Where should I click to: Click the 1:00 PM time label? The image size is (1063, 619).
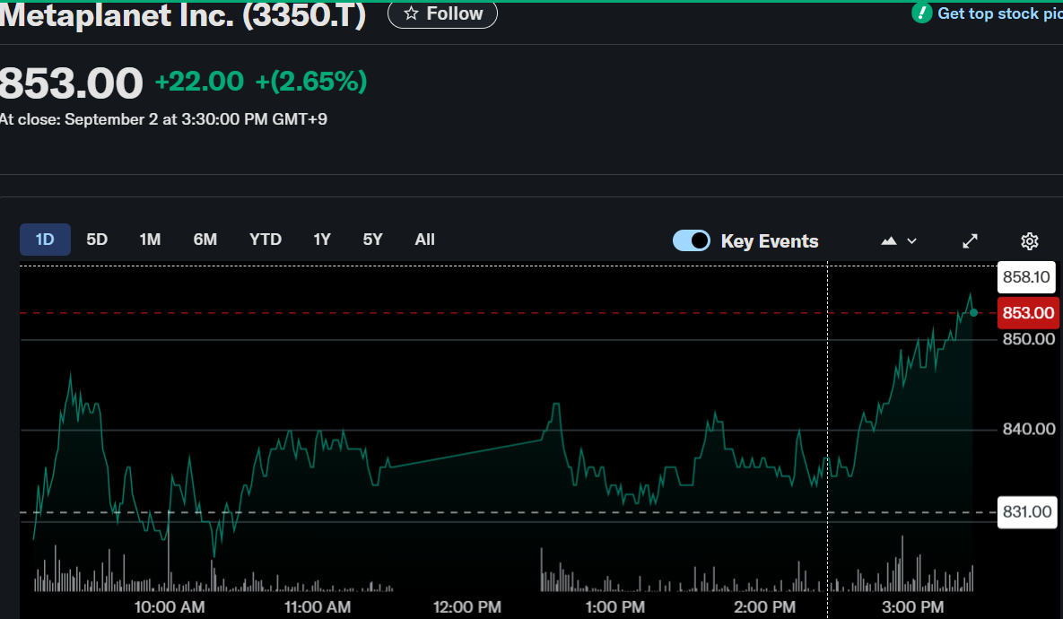pyautogui.click(x=614, y=606)
